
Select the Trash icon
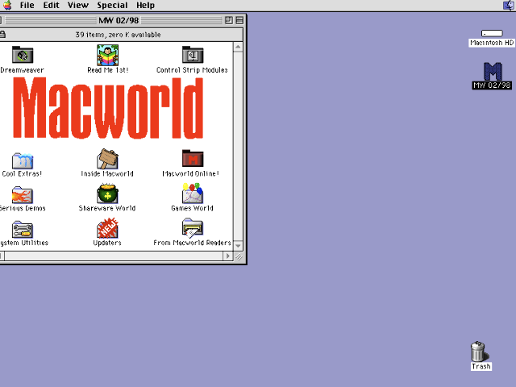(478, 352)
